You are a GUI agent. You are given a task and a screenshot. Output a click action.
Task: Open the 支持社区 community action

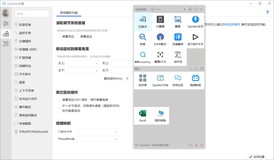(178, 80)
